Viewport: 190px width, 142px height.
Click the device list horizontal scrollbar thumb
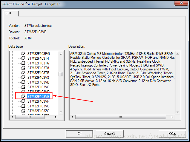[x=30, y=117]
